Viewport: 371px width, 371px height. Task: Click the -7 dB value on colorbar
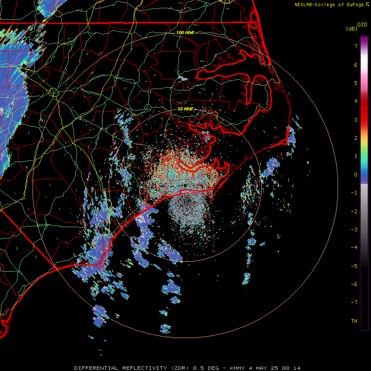(x=354, y=303)
